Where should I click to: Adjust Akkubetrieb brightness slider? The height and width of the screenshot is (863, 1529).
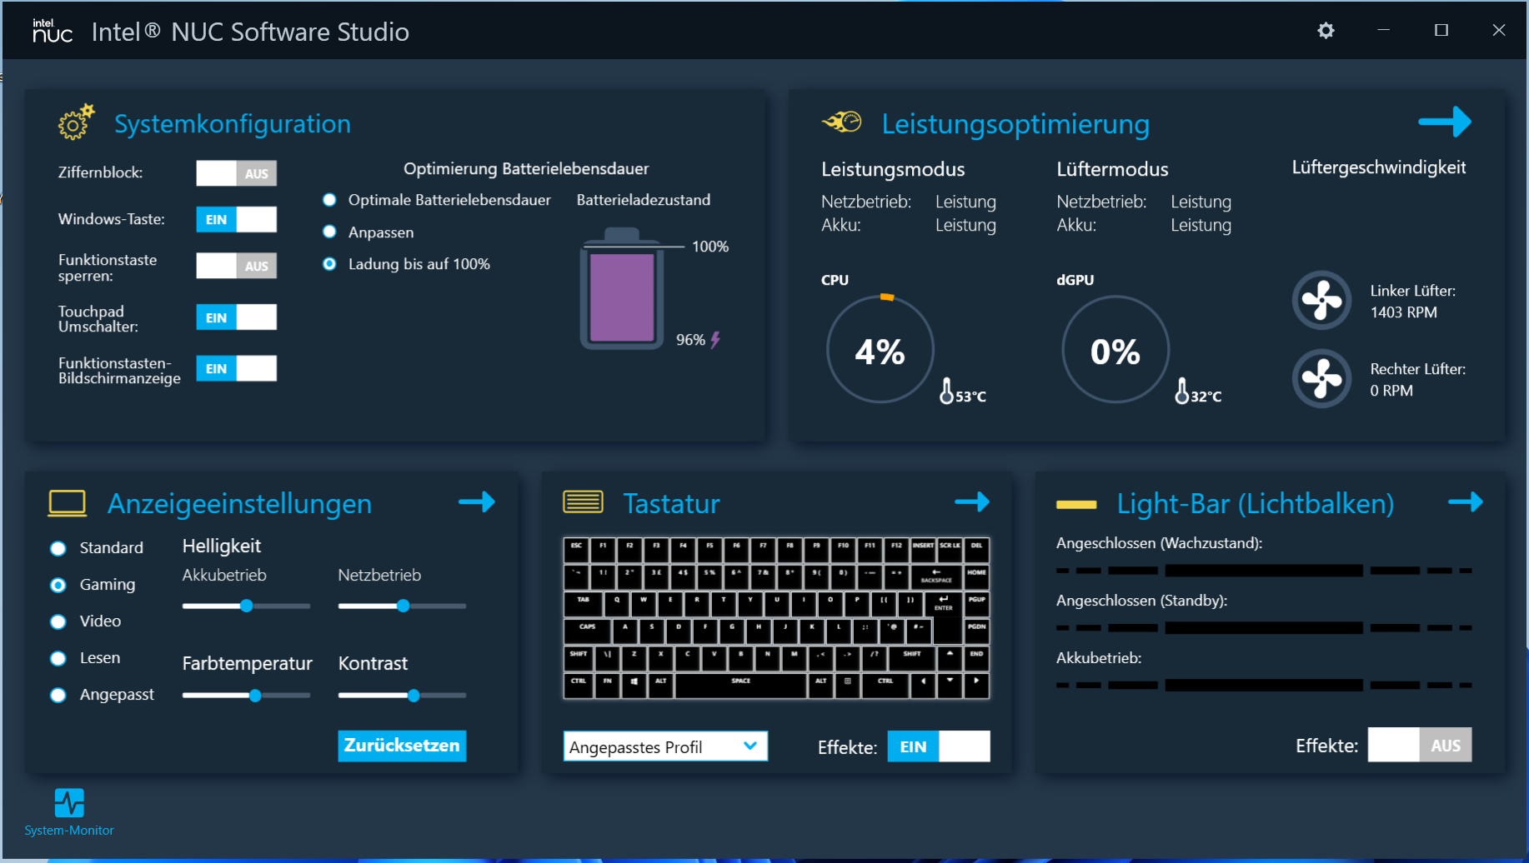click(246, 606)
